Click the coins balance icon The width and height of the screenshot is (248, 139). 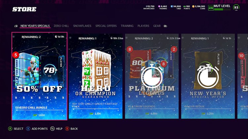[x=193, y=7]
